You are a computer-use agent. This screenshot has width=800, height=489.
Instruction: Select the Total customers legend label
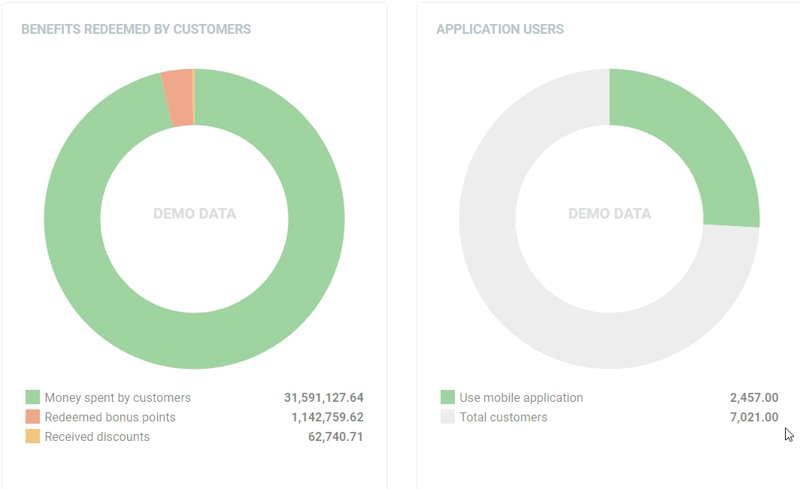tap(503, 417)
